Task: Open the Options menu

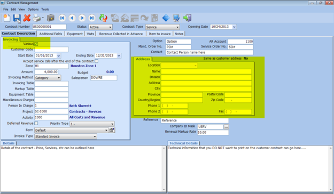Action: tap(33, 10)
